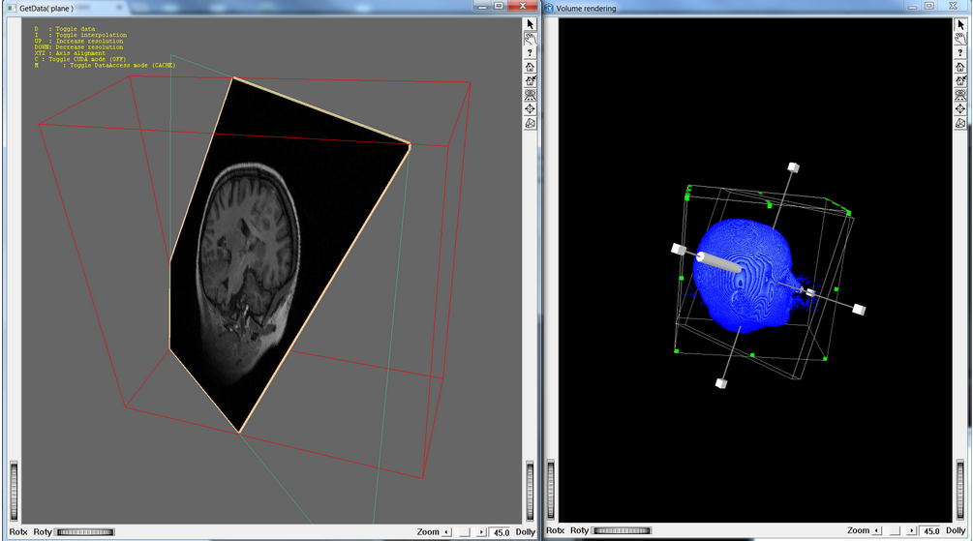Click View All icon in Volume rendering window

960,95
